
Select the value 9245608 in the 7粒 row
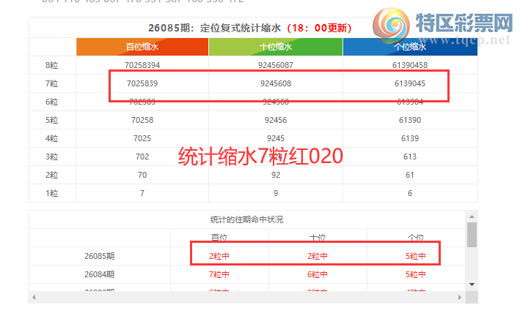[x=276, y=83]
